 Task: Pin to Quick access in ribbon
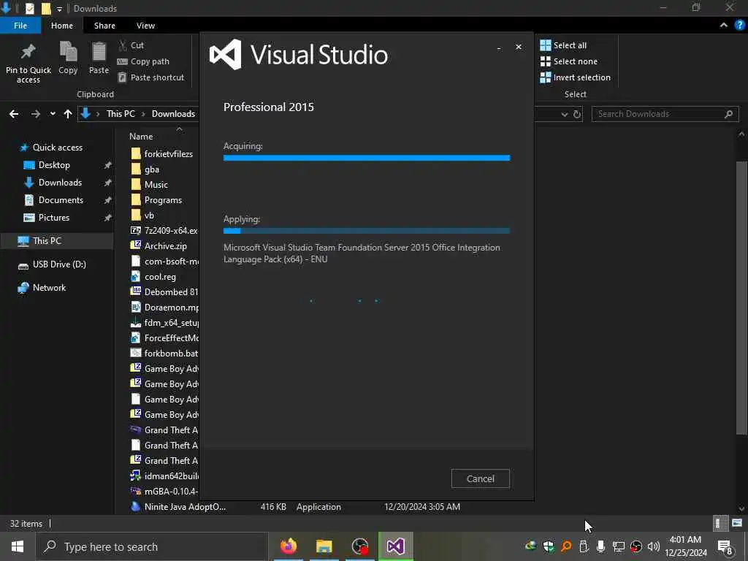pyautogui.click(x=28, y=64)
